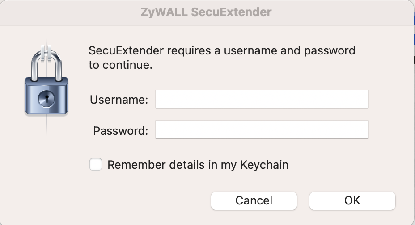Enable the Remember details in Keychain checkbox
Viewport: 415px width, 225px height.
(x=96, y=165)
